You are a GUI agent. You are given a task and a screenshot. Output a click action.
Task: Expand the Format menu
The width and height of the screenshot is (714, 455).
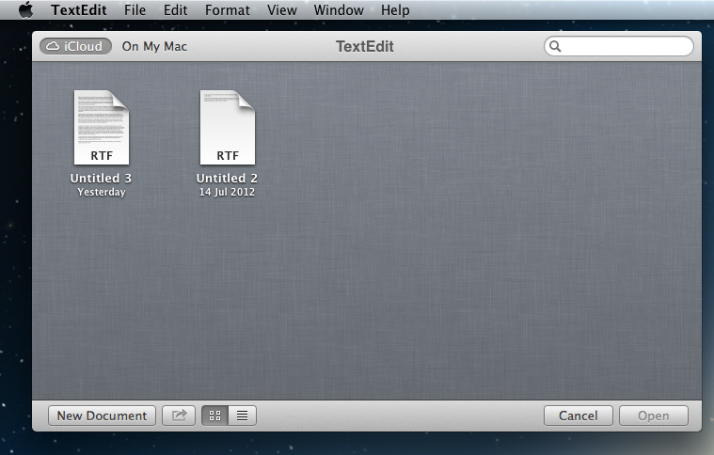[x=227, y=10]
